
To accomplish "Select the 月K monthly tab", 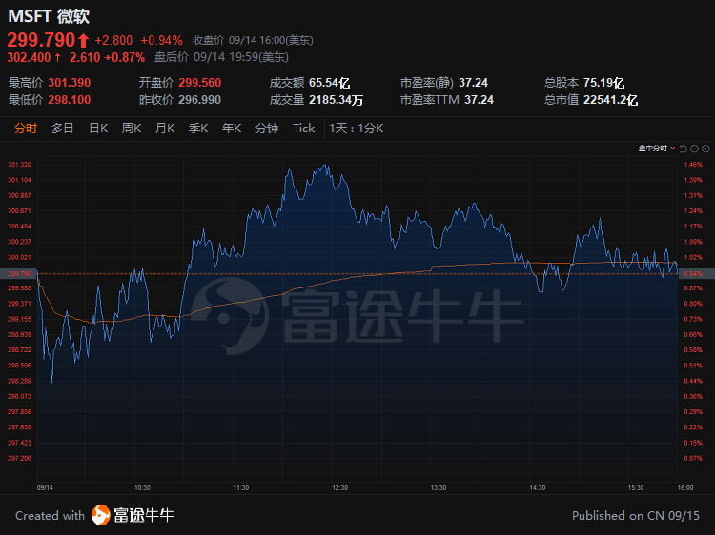I will click(165, 129).
